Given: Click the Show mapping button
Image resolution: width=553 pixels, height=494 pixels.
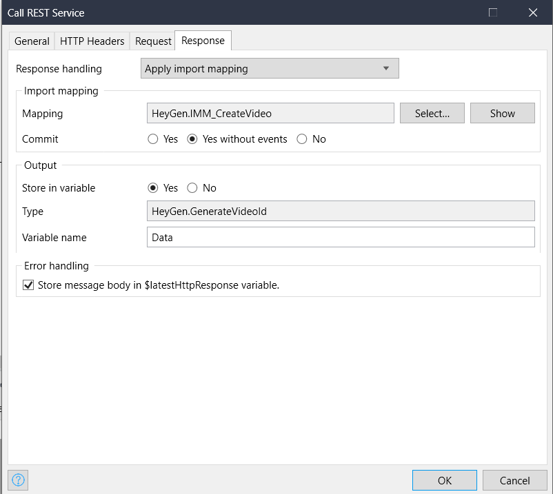Looking at the screenshot, I should [502, 113].
